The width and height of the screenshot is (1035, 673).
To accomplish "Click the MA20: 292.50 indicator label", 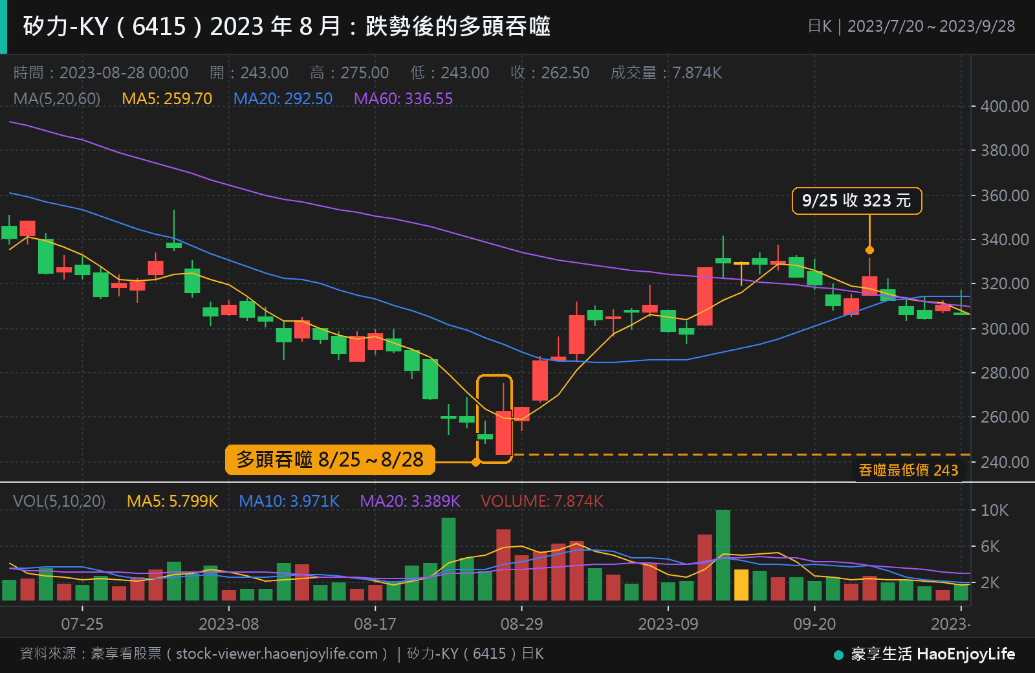I will point(283,98).
